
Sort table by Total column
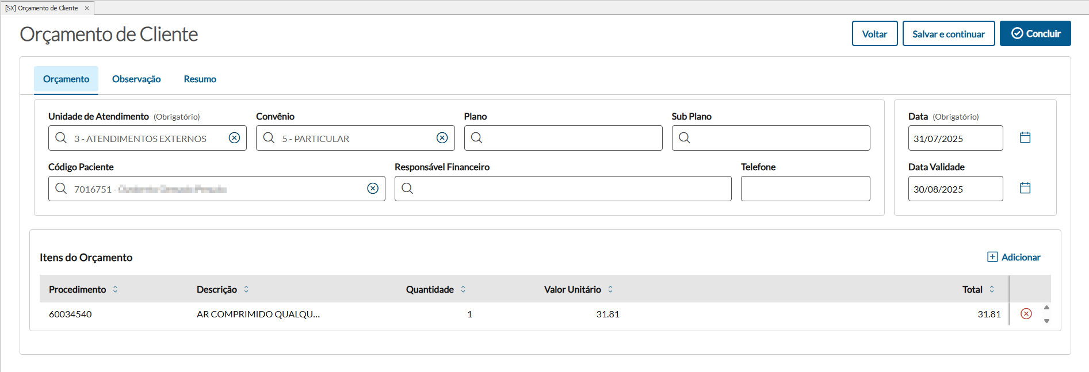point(992,289)
